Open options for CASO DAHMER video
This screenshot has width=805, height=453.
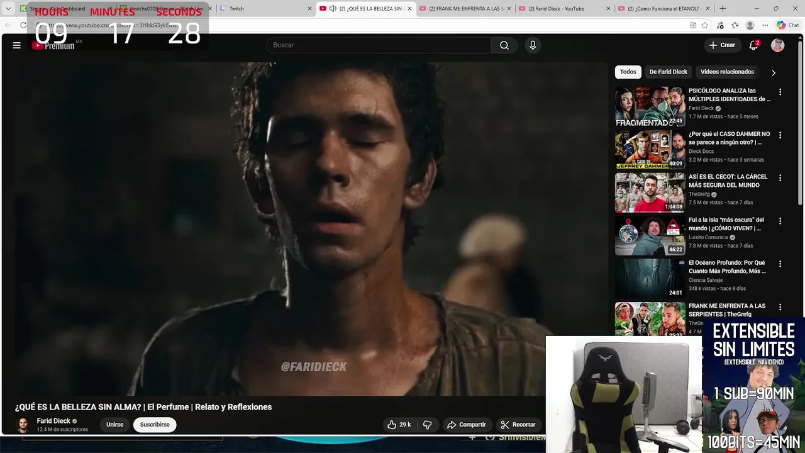click(780, 135)
